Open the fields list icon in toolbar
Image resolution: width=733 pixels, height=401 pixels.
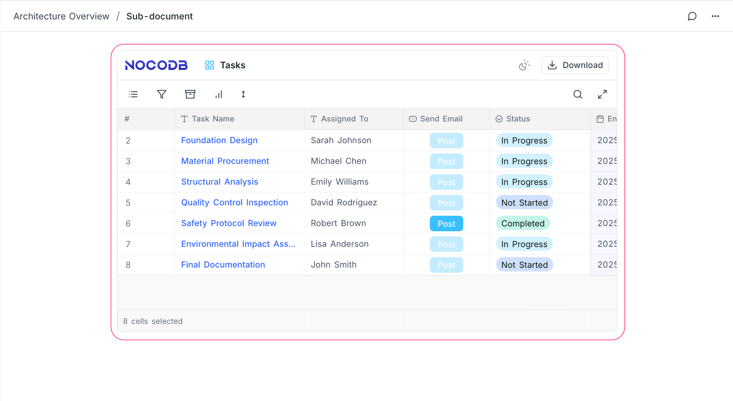(133, 94)
